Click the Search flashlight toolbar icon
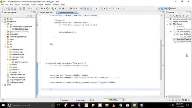Viewport: 192px width, 108px height. [74, 8]
